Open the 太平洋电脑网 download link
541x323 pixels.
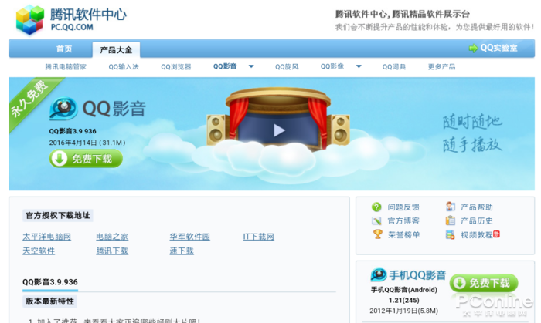tap(46, 237)
